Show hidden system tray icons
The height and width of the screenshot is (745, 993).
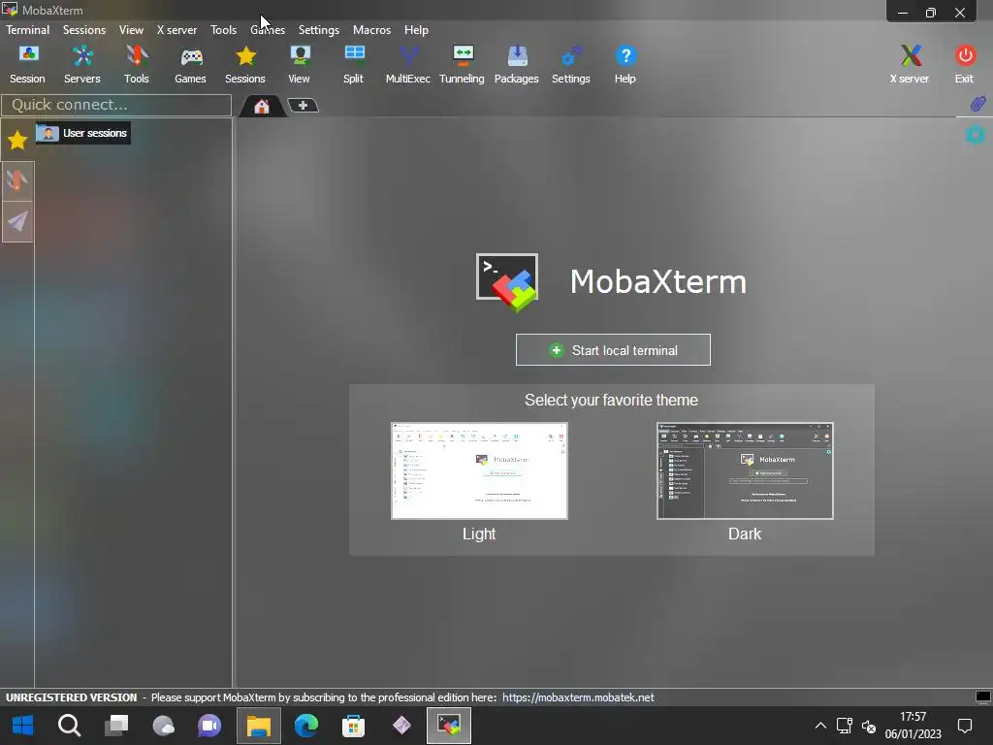(820, 726)
